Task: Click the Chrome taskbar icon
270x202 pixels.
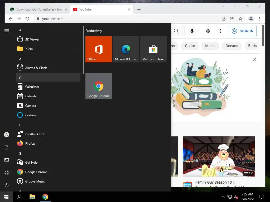Action: pos(45,197)
